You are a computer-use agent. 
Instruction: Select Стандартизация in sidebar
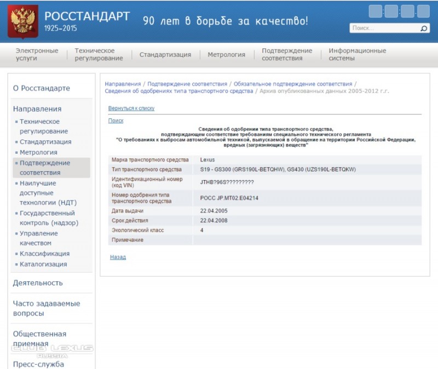coord(45,142)
